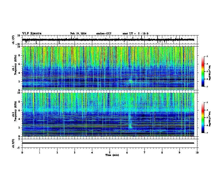
Task: Click the ch.1 Frequency (kHz) axis label
Action: pyautogui.click(x=15, y=65)
